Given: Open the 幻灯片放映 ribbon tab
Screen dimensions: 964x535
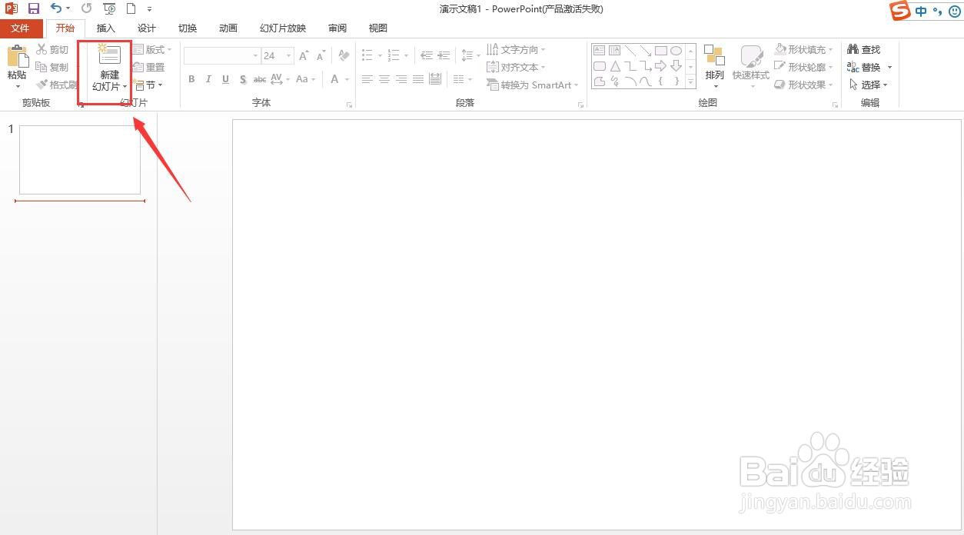Looking at the screenshot, I should (x=281, y=28).
